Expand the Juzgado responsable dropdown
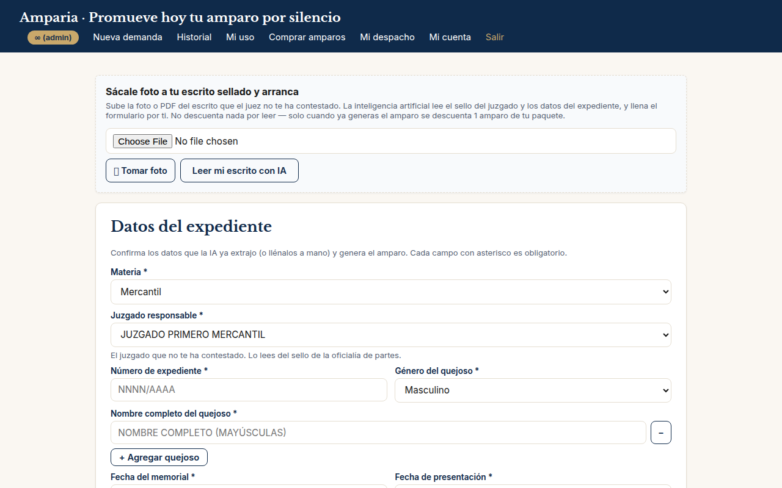 click(391, 335)
